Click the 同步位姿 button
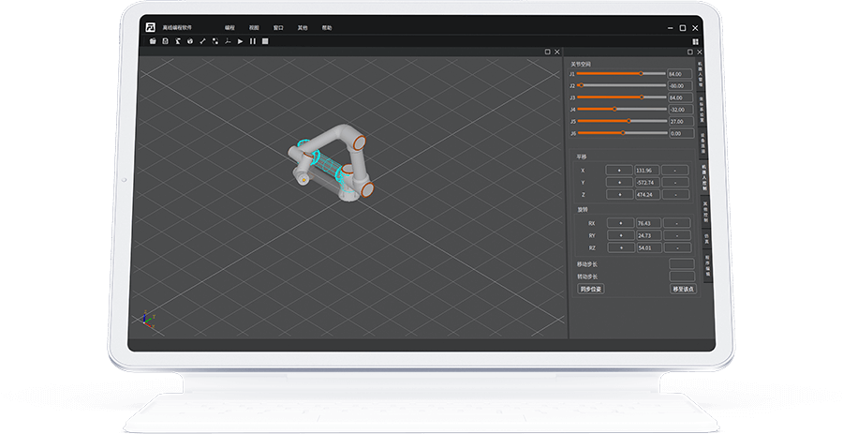Image resolution: width=843 pixels, height=434 pixels. pyautogui.click(x=591, y=289)
